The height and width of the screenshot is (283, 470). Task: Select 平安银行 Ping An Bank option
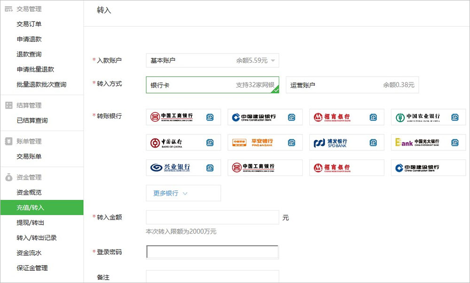tap(265, 142)
